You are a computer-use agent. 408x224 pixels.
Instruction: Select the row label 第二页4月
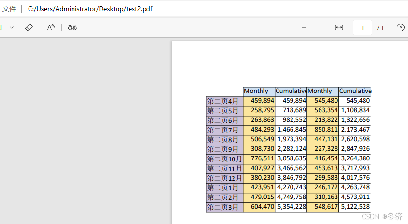click(223, 101)
